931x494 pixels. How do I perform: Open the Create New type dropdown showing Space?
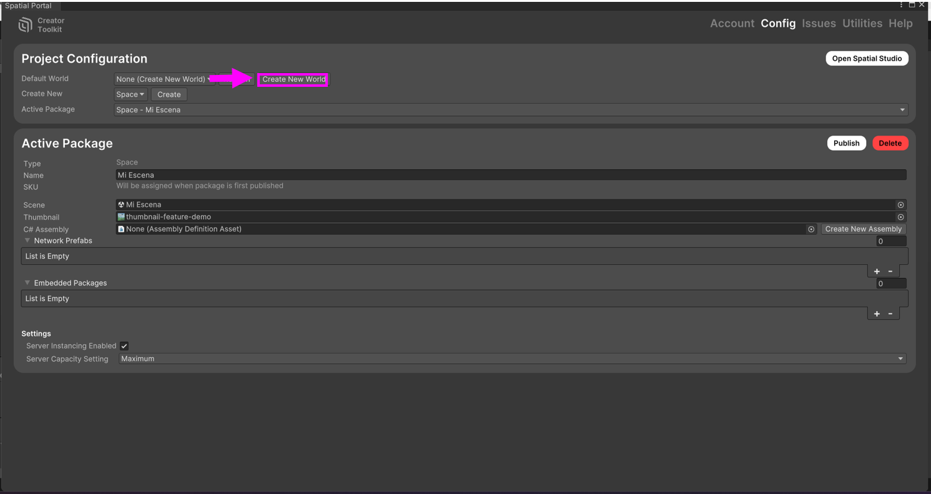click(131, 94)
